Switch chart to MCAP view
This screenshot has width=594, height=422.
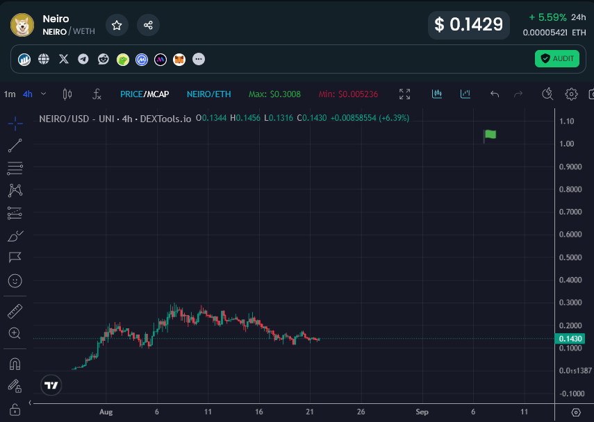[158, 94]
